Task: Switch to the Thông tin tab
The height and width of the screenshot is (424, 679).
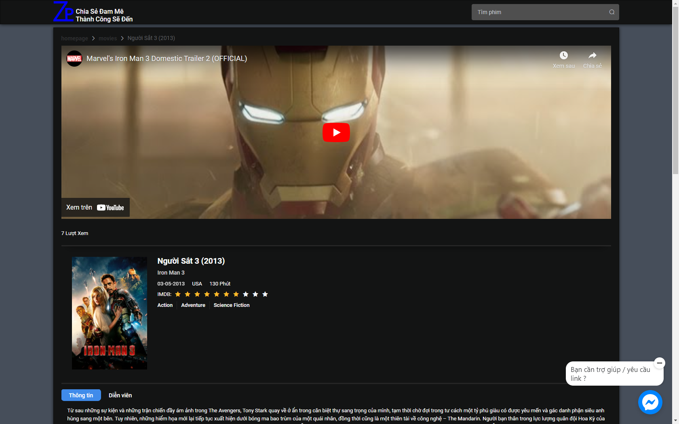Action: pyautogui.click(x=81, y=395)
